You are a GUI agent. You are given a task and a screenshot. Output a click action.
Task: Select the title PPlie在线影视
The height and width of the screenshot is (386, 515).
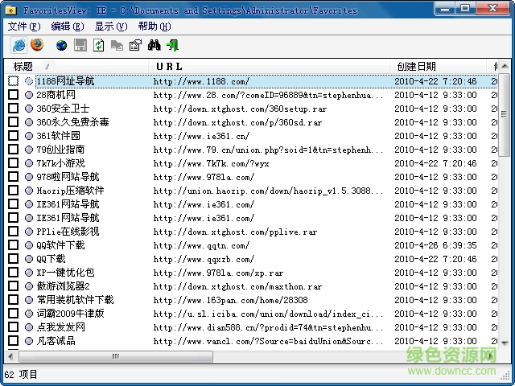coord(68,232)
